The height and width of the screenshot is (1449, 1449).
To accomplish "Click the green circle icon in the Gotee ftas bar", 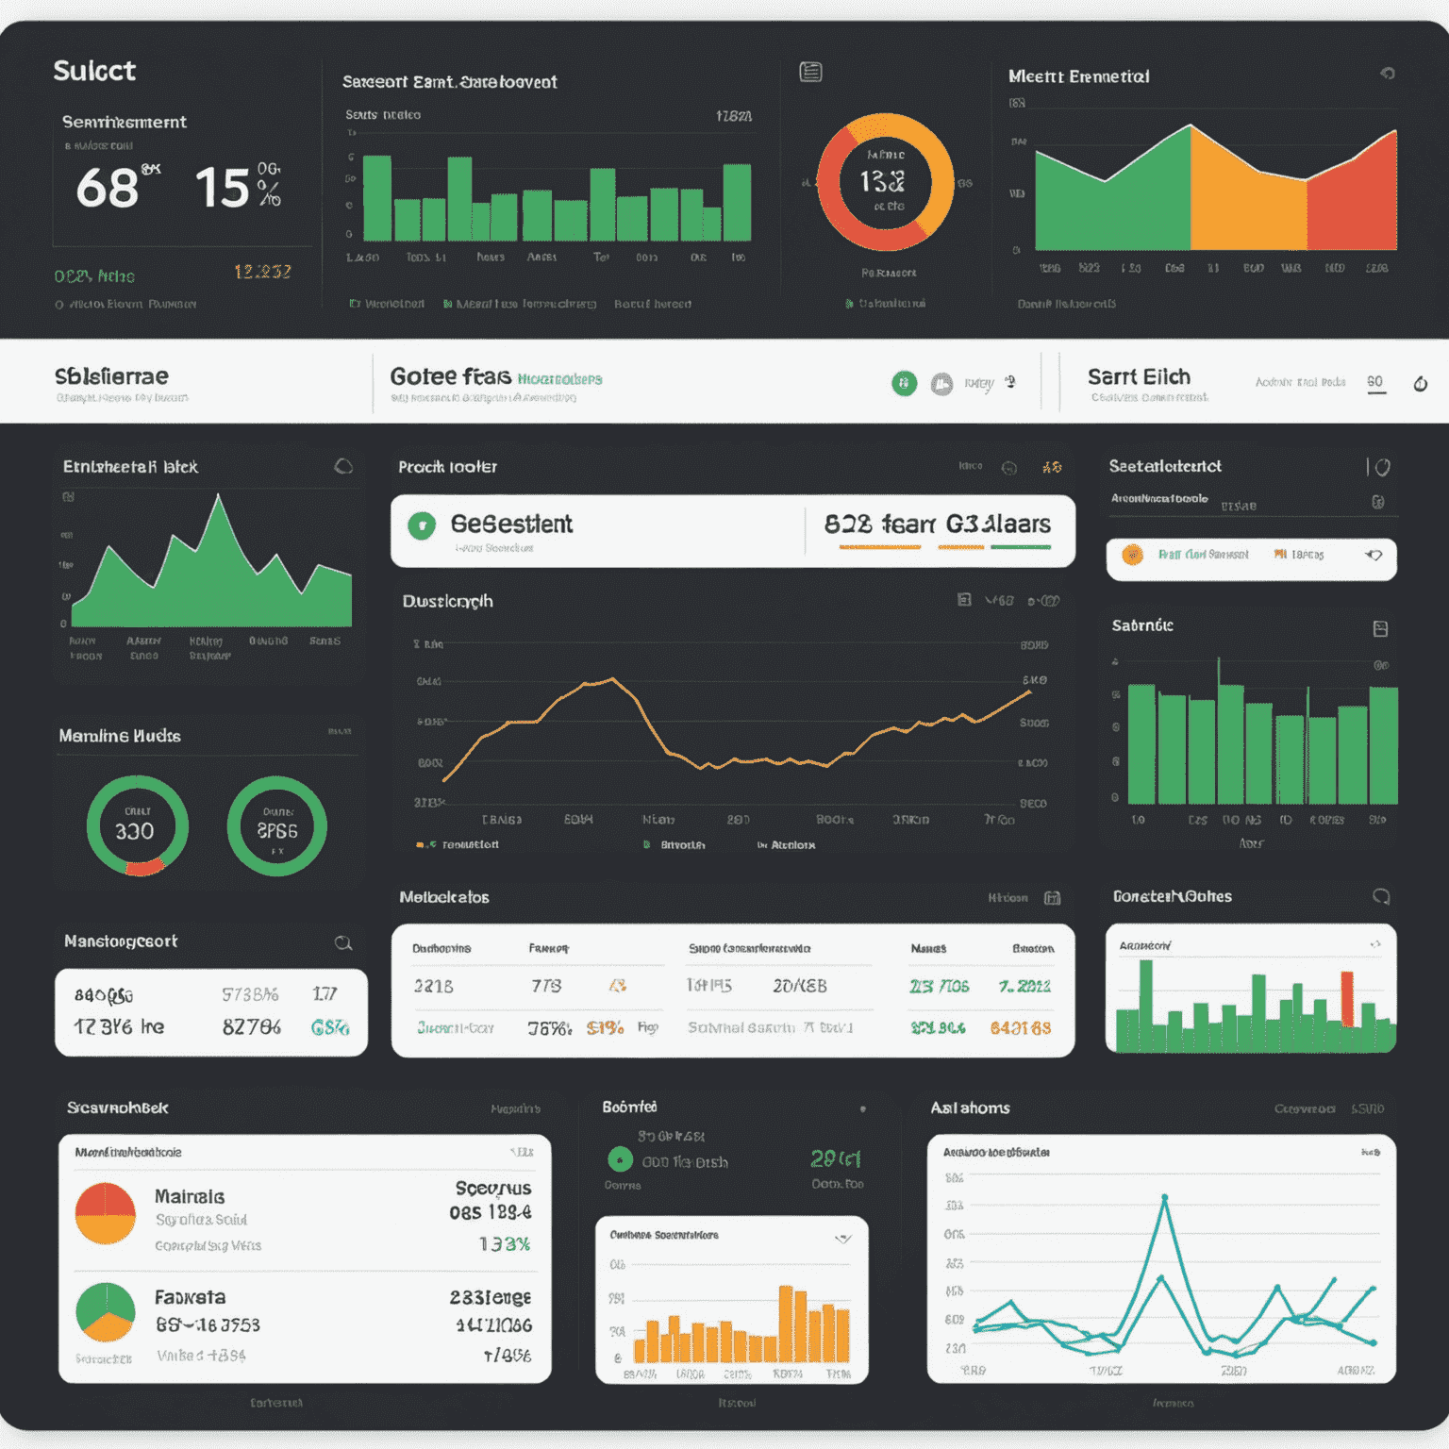I will [x=904, y=383].
